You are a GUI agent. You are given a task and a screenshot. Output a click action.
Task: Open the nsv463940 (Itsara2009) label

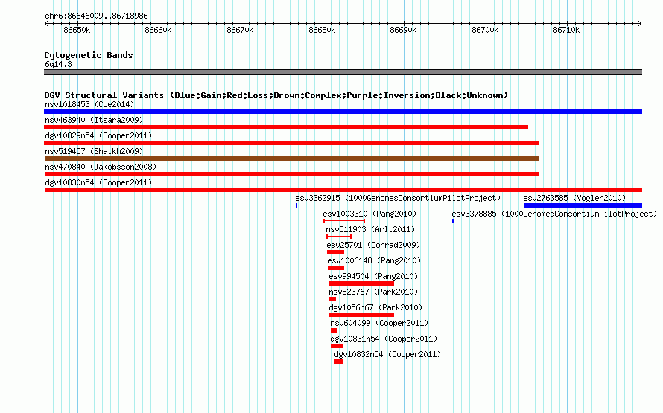click(94, 120)
